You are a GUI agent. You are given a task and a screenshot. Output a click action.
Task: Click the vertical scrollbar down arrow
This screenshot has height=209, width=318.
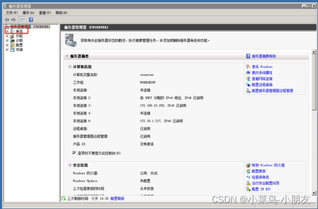point(314,193)
